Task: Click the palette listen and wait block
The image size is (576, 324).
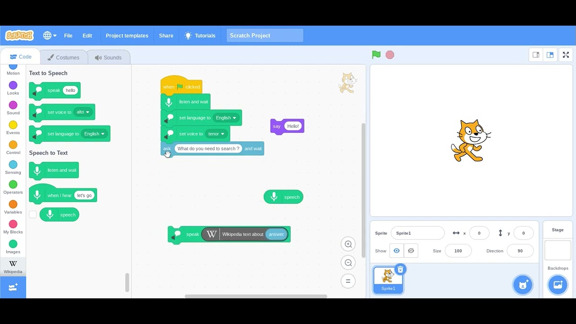Action: point(54,170)
